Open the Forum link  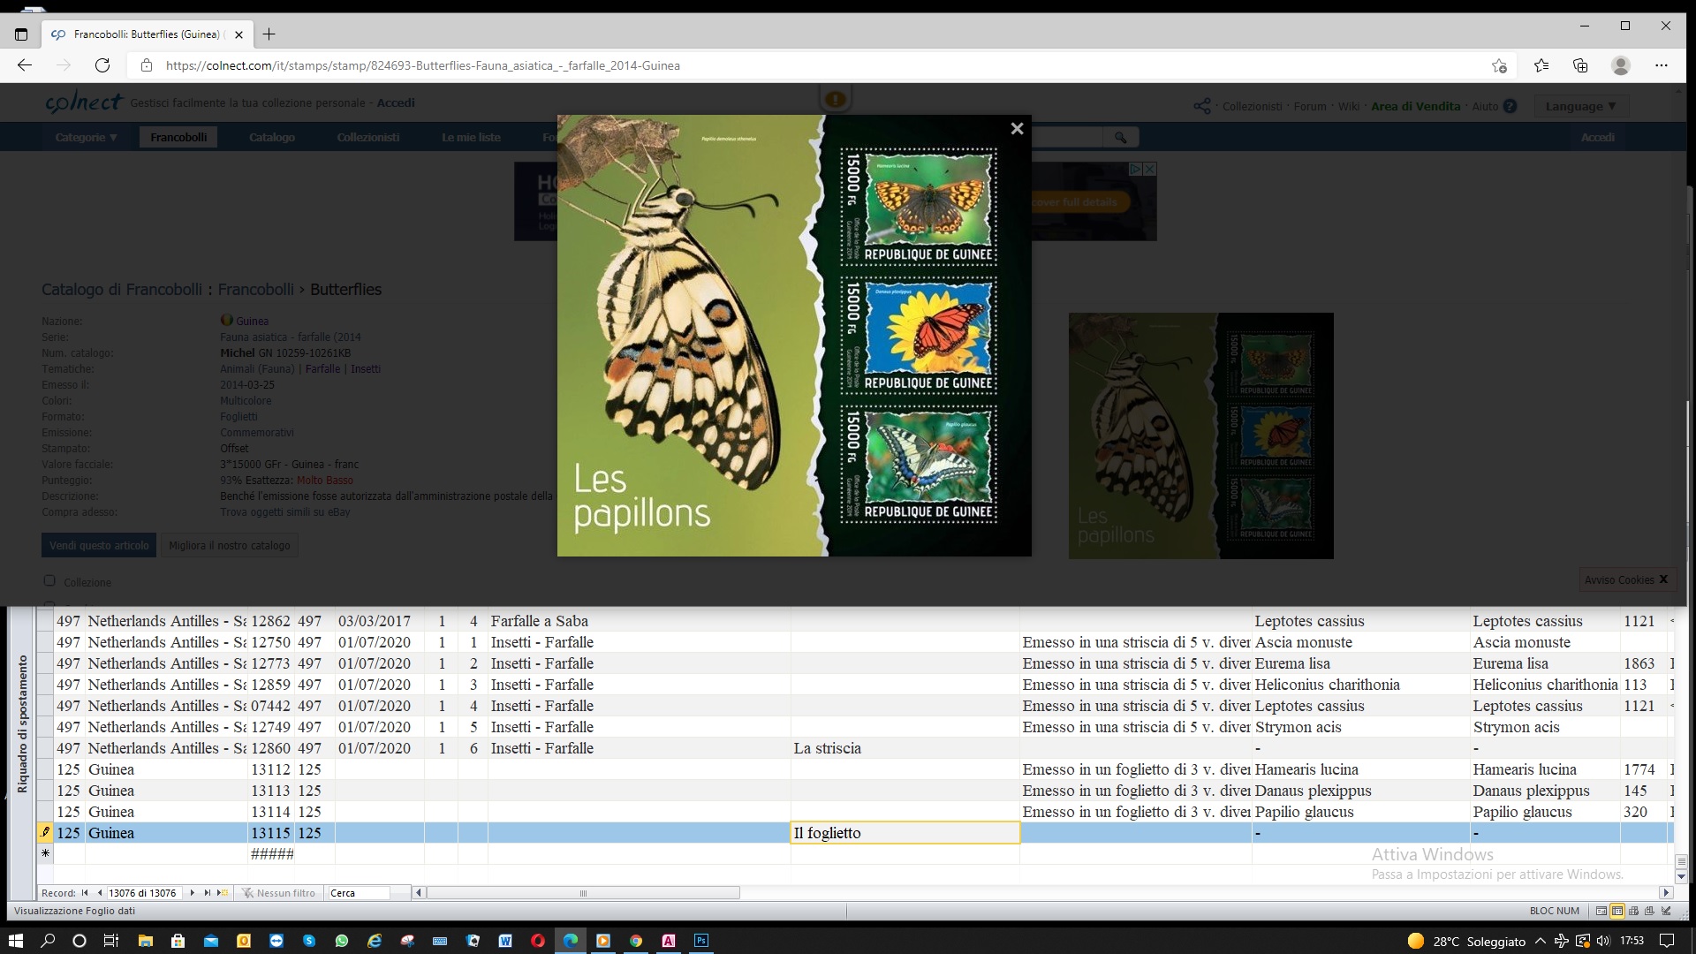(x=1310, y=106)
